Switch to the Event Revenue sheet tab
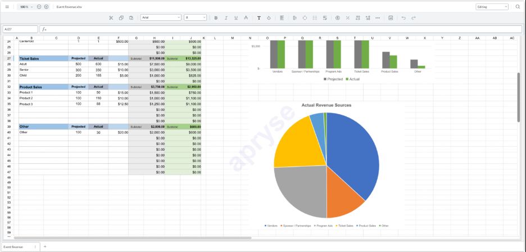The image size is (526, 252). [13, 246]
